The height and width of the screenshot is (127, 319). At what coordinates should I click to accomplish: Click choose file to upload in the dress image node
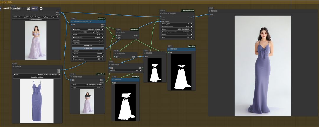pyautogui.click(x=37, y=77)
